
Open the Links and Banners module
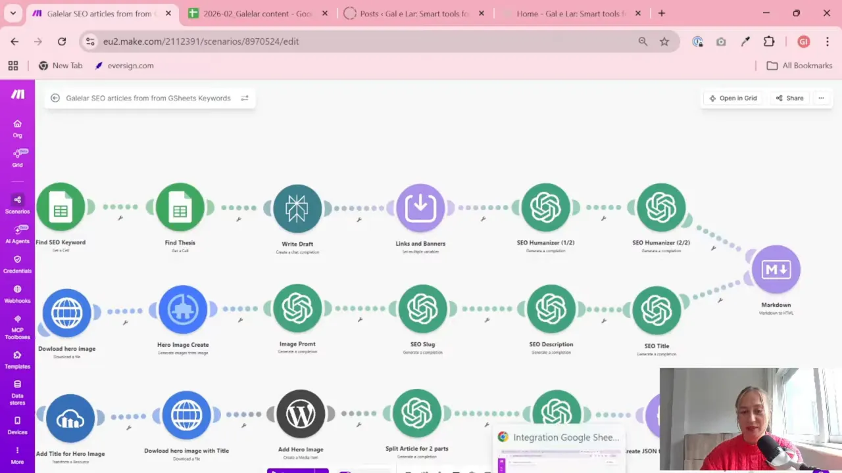[420, 208]
